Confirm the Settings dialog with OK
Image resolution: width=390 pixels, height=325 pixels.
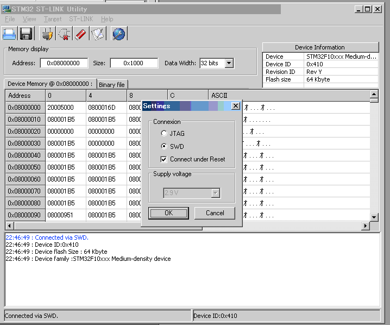[168, 213]
